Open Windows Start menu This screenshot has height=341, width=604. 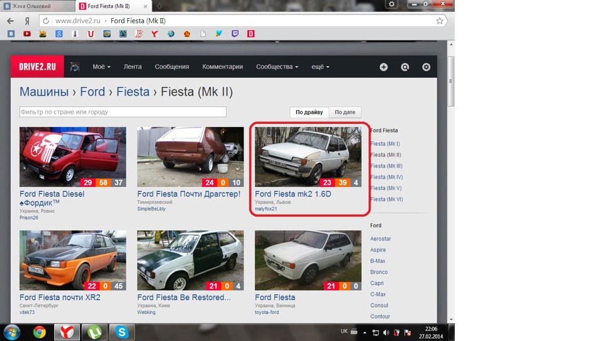point(11,332)
